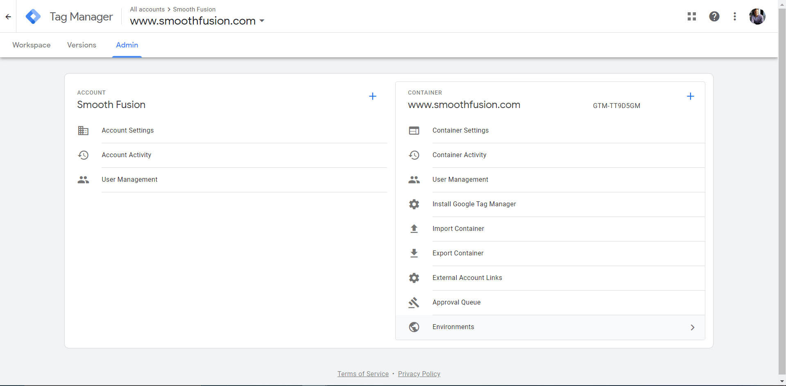Screen dimensions: 786x386
Task: Open the Terms of Service link
Action: (x=363, y=374)
